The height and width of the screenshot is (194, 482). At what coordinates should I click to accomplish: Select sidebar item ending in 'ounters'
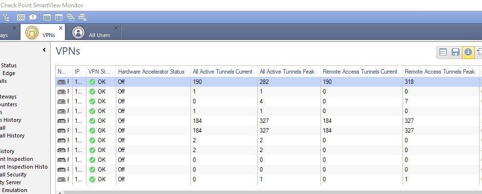point(9,104)
